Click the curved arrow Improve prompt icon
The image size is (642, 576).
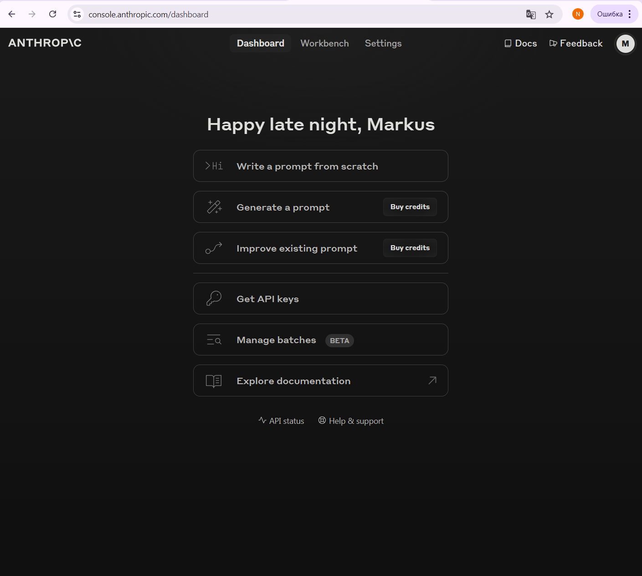[214, 248]
